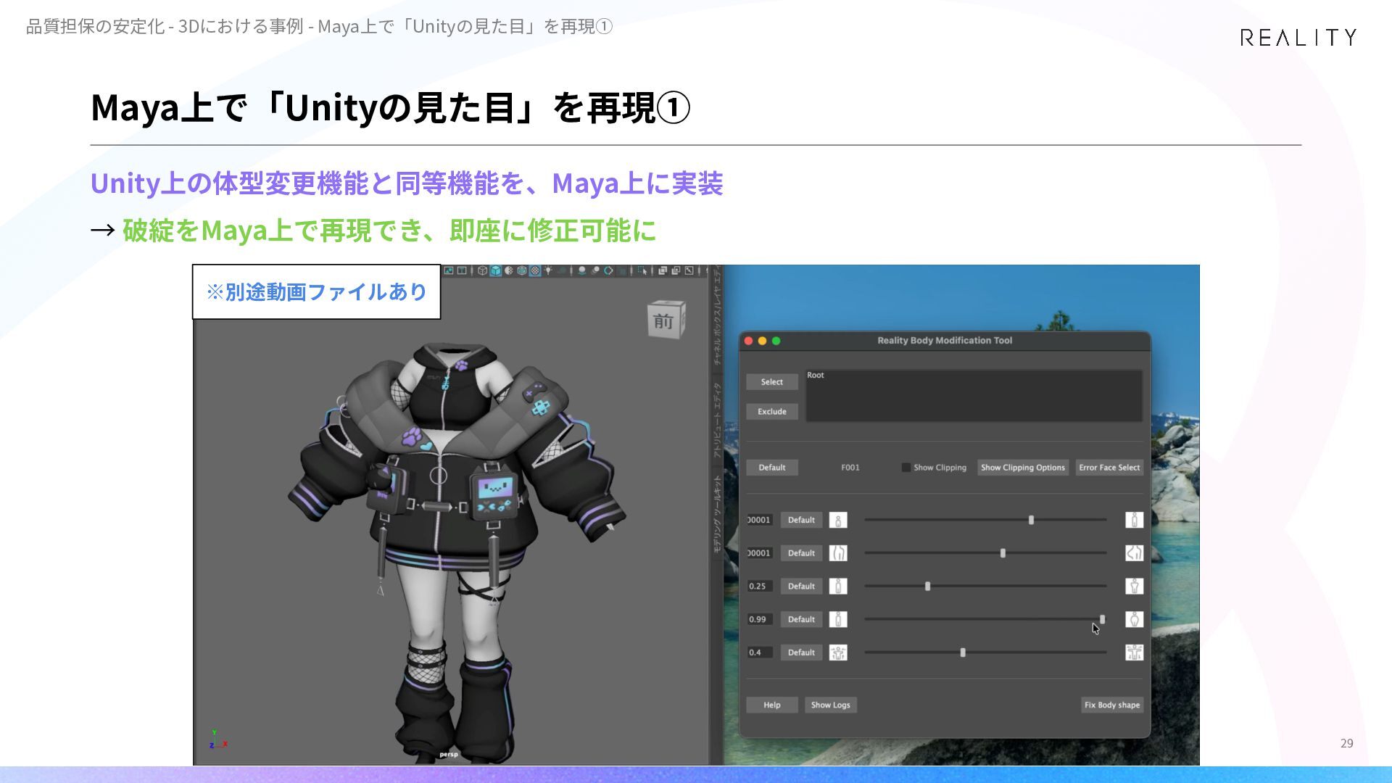Toggle the motion blur viewport icon
Screen dimensions: 1392x783
point(595,271)
